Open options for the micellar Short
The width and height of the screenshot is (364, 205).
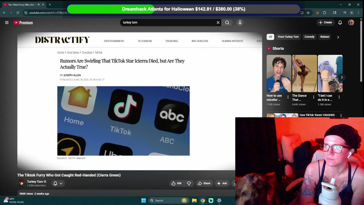tap(288, 97)
